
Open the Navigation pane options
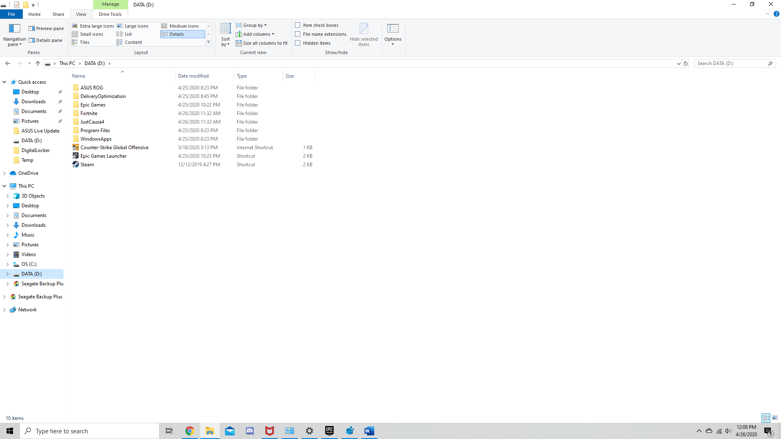click(14, 35)
